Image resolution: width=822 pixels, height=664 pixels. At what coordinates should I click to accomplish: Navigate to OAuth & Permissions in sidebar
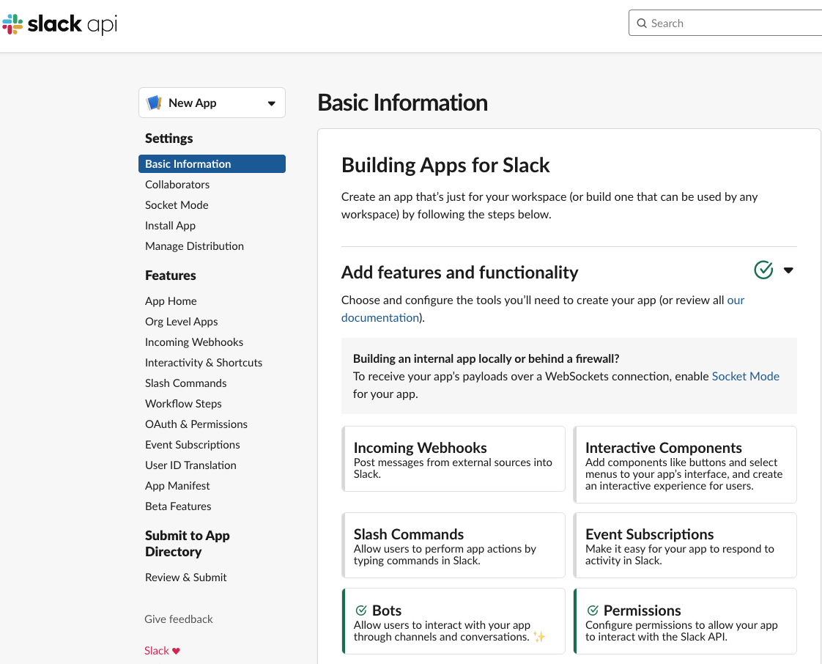(196, 424)
